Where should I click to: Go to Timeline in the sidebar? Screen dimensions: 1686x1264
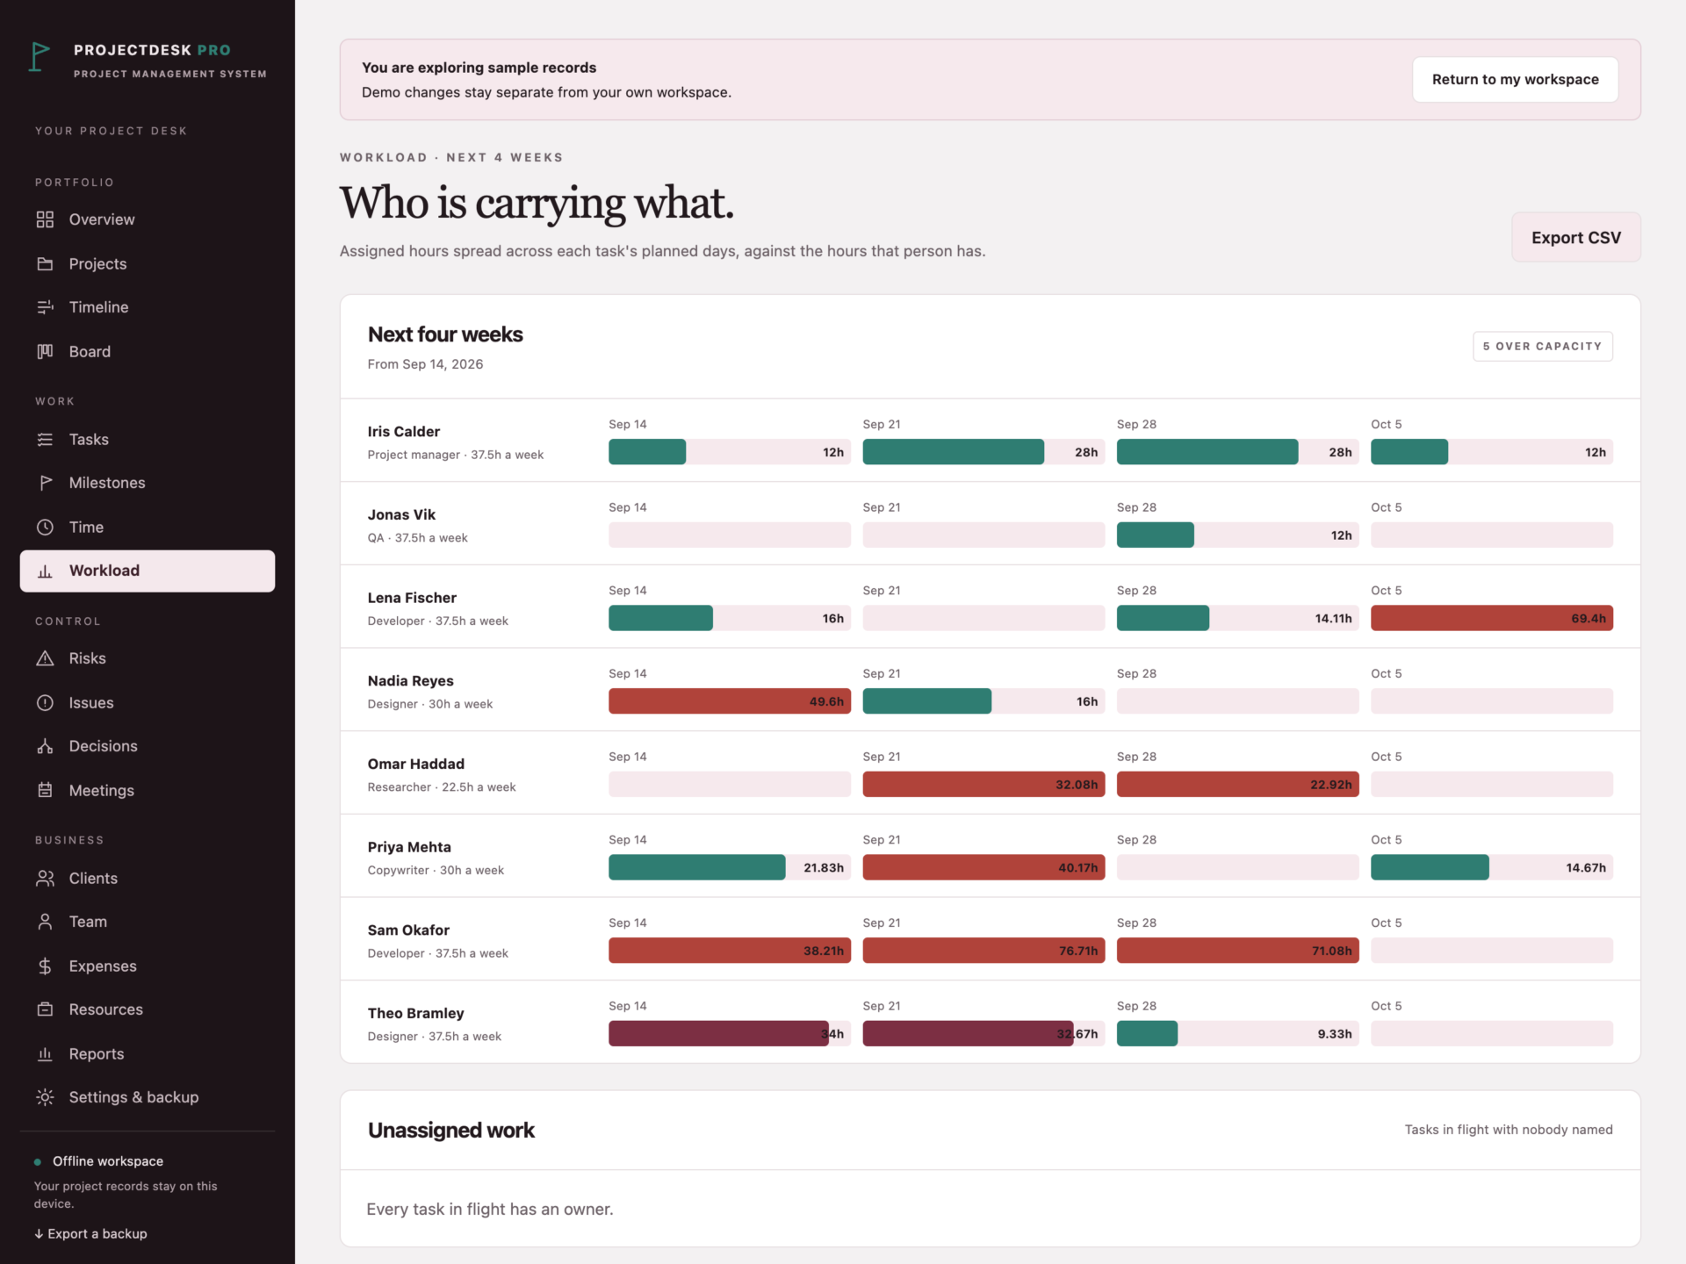click(x=98, y=307)
